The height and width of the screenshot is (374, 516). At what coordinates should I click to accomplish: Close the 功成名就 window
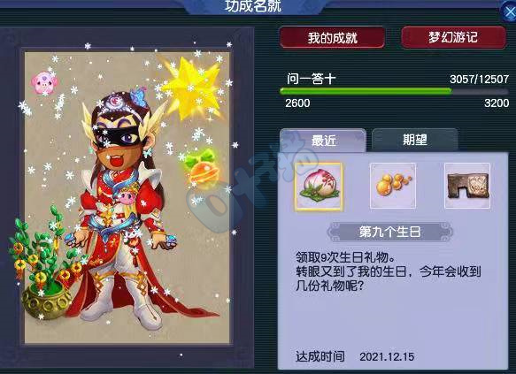(510, 12)
